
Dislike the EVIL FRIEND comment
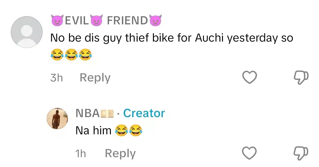coord(301,78)
